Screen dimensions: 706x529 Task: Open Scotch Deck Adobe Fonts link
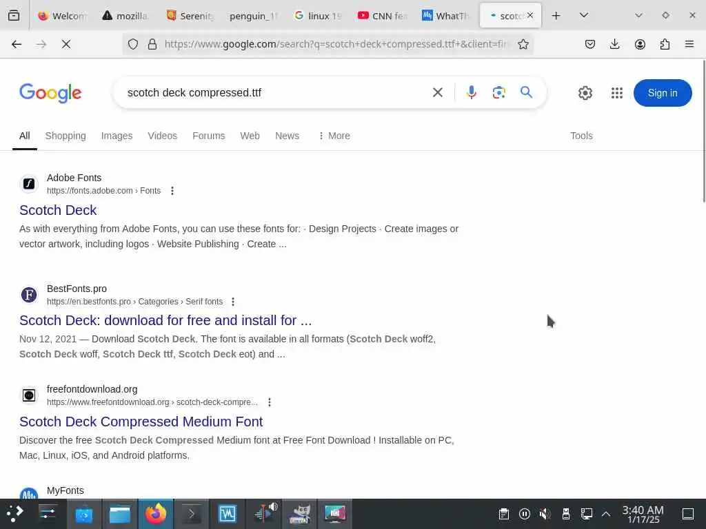tap(58, 210)
